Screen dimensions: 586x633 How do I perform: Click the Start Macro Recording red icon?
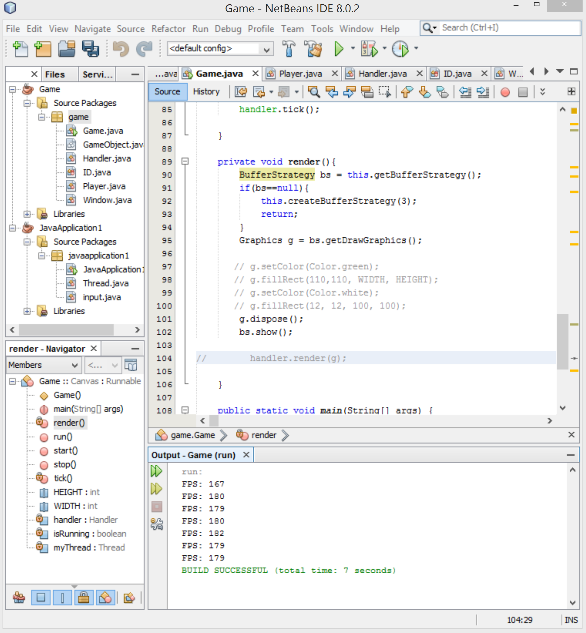pos(505,92)
